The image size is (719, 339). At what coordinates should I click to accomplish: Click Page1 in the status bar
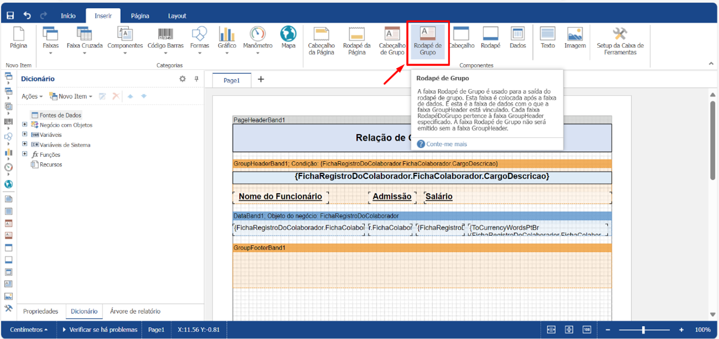tap(156, 330)
